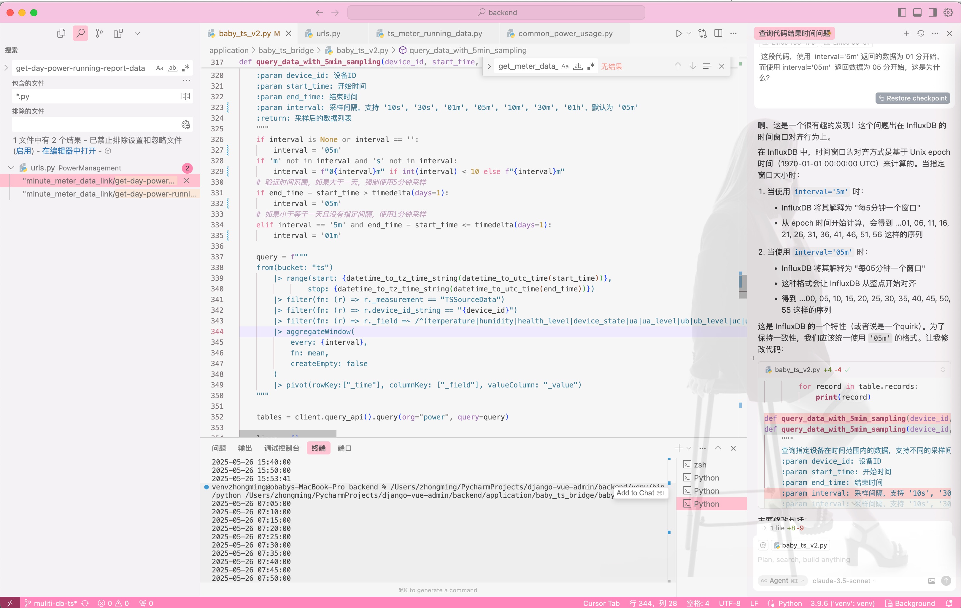The height and width of the screenshot is (608, 961).
Task: Toggle the bottom panel layout icon
Action: [x=917, y=12]
